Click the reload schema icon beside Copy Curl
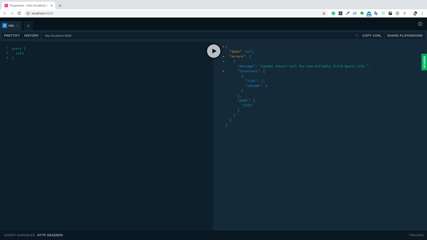 357,36
